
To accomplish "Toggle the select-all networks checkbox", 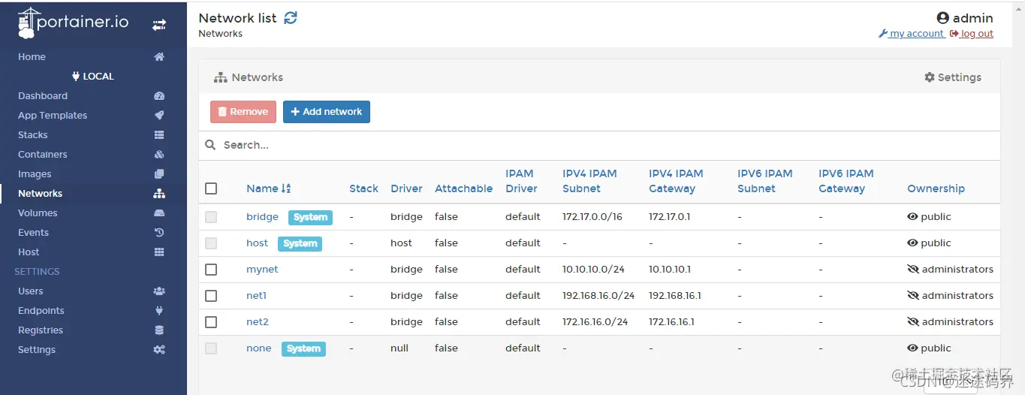I will [211, 188].
